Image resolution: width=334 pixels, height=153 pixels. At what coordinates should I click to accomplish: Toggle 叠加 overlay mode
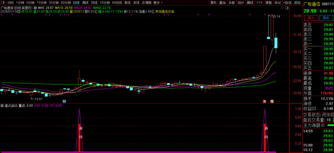pos(222,3)
